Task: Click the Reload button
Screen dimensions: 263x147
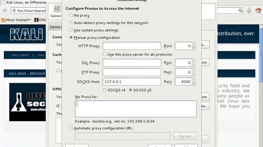Action: (185, 136)
